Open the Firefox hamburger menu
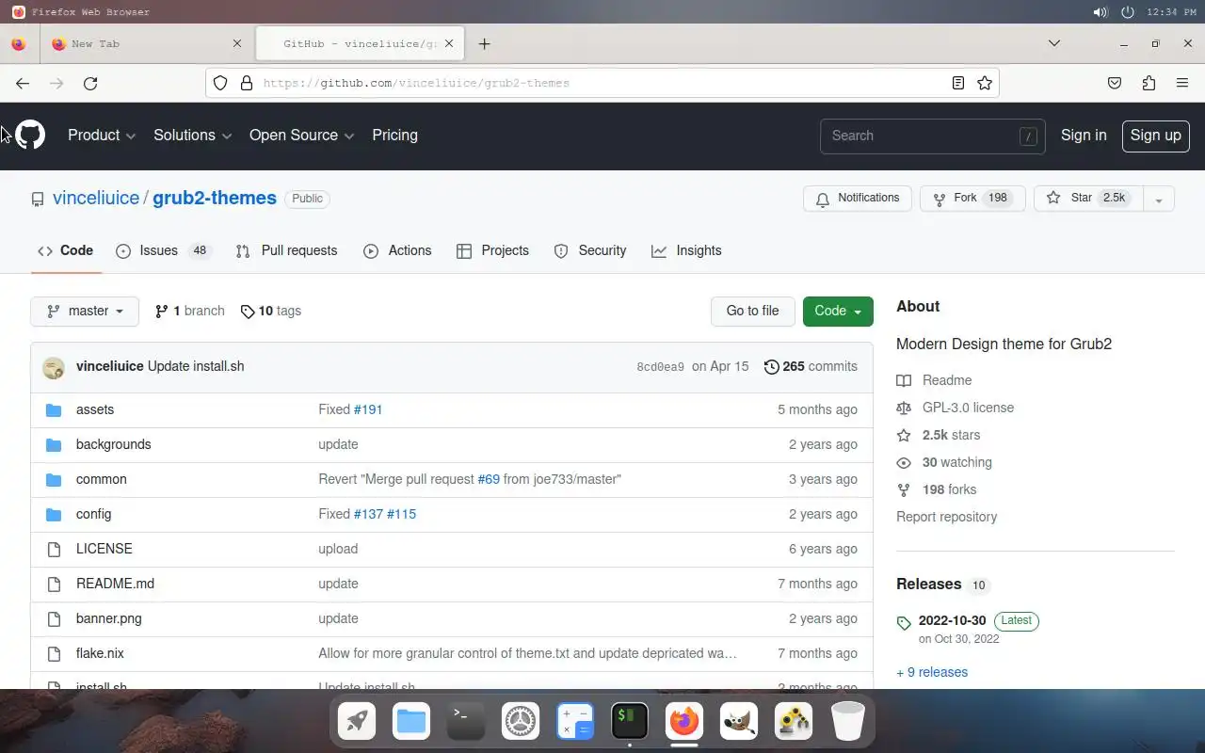Image resolution: width=1205 pixels, height=753 pixels. coord(1182,83)
